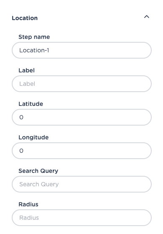Image resolution: width=163 pixels, height=234 pixels.
Task: Click the Location-1 text value
Action: pyautogui.click(x=34, y=50)
